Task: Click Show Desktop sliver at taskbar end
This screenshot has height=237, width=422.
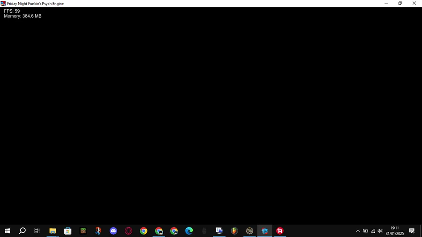Action: 421,231
